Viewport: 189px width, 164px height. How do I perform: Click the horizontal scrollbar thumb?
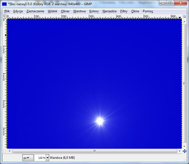[x=95, y=151]
